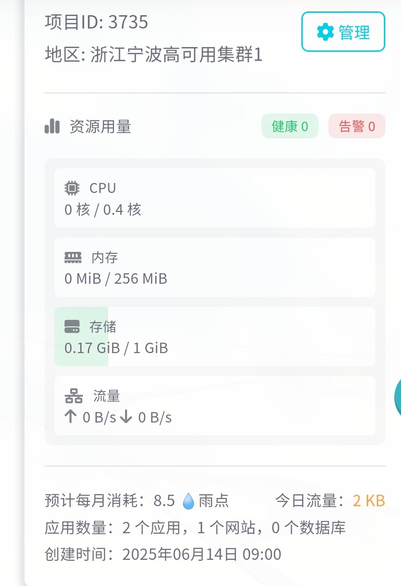Click the region 浙江宁波高可用集群1 text

(177, 55)
